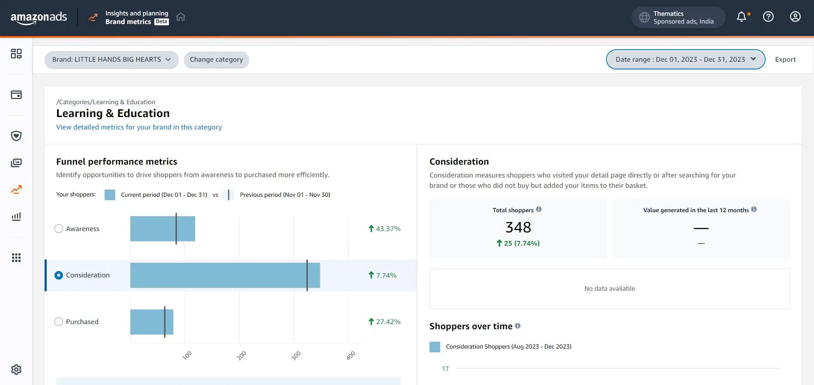Open the dashboard grid icon in sidebar

[16, 54]
